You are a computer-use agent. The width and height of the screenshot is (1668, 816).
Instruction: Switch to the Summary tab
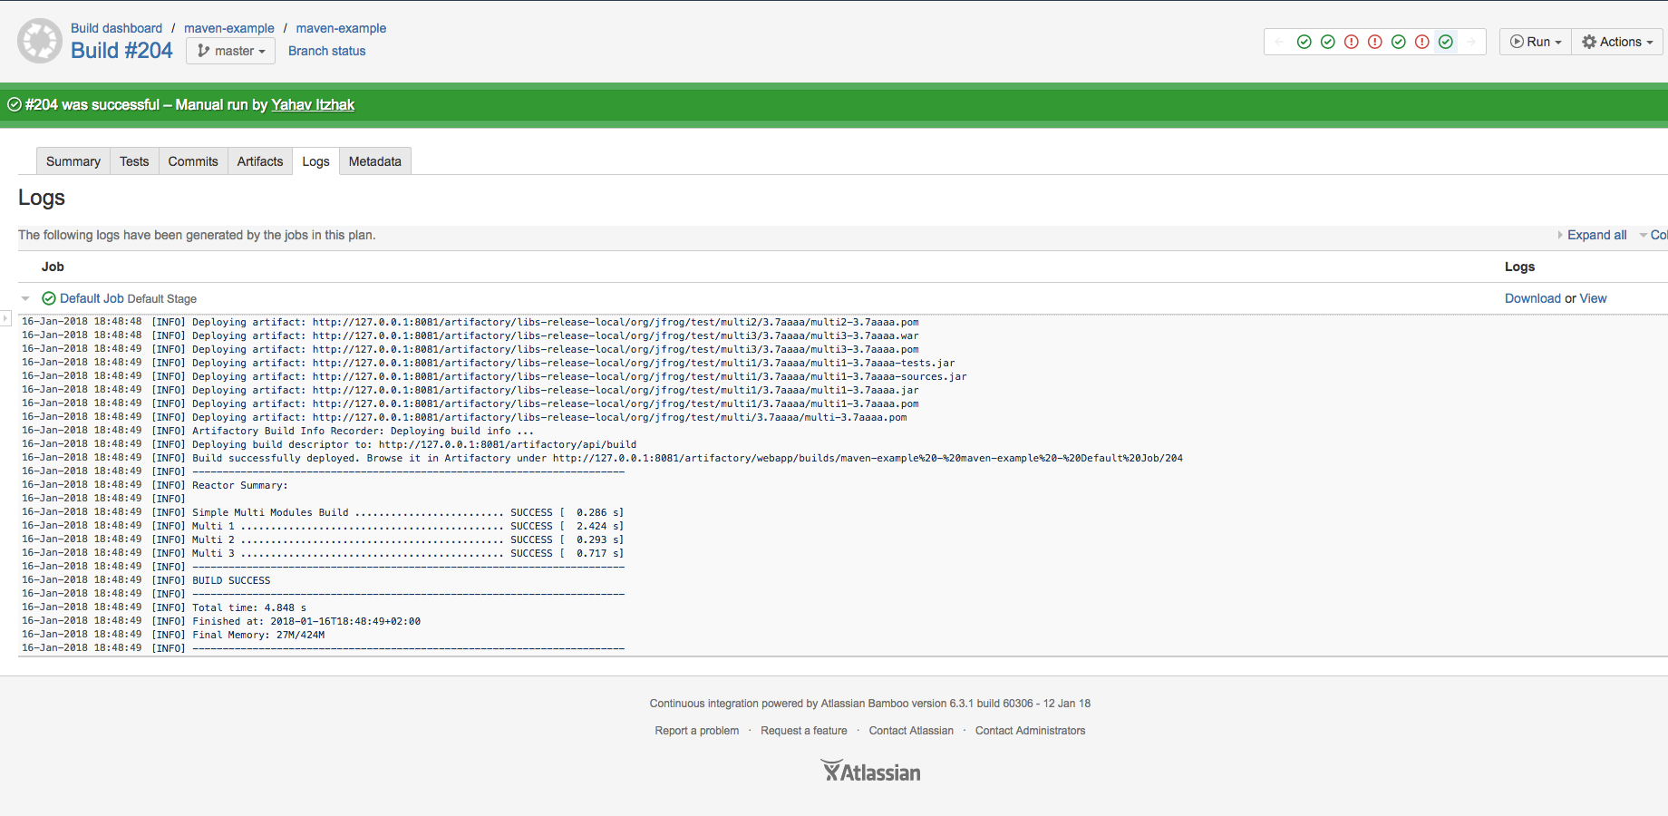pos(73,161)
